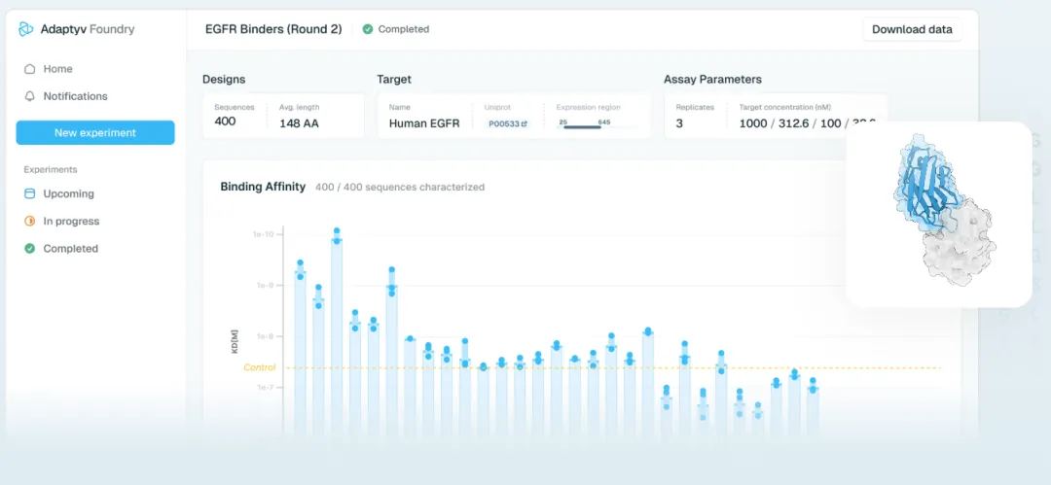
Task: Click the KD[M] axis label
Action: [x=236, y=341]
